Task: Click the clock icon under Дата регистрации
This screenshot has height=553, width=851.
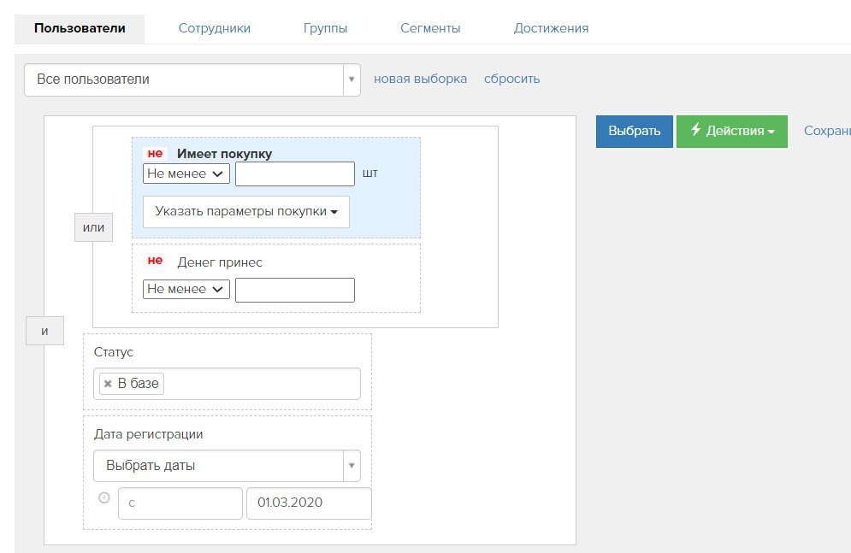Action: click(x=104, y=497)
